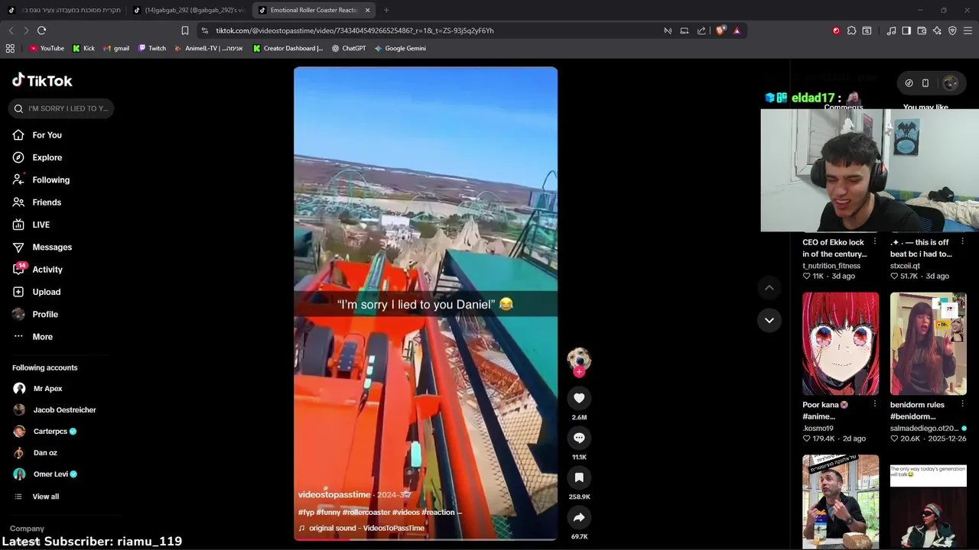Screen dimensions: 979x550
Task: Open benidorm rules video thumbnail
Action: pyautogui.click(x=929, y=344)
